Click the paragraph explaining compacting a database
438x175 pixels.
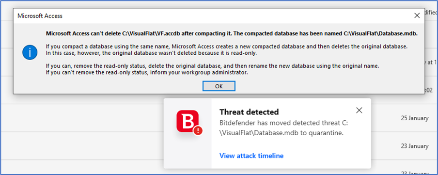[x=227, y=50]
